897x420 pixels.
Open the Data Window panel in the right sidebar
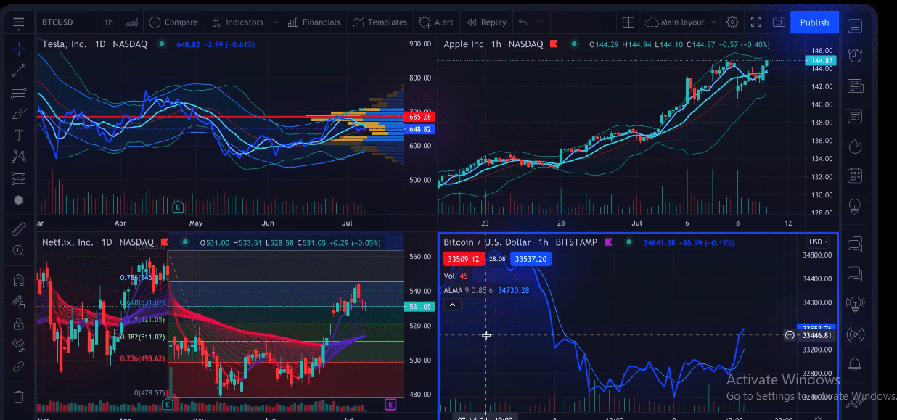tap(855, 115)
